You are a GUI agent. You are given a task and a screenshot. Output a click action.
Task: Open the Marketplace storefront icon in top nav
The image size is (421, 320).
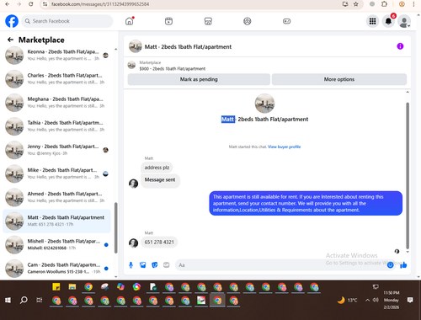[208, 21]
